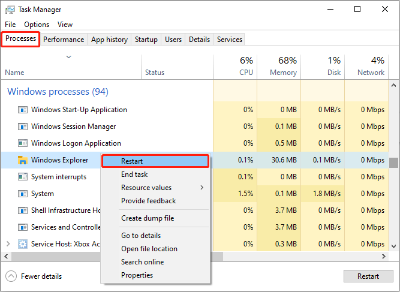Select the Windows Session Manager row name
The width and height of the screenshot is (400, 292).
pos(74,127)
